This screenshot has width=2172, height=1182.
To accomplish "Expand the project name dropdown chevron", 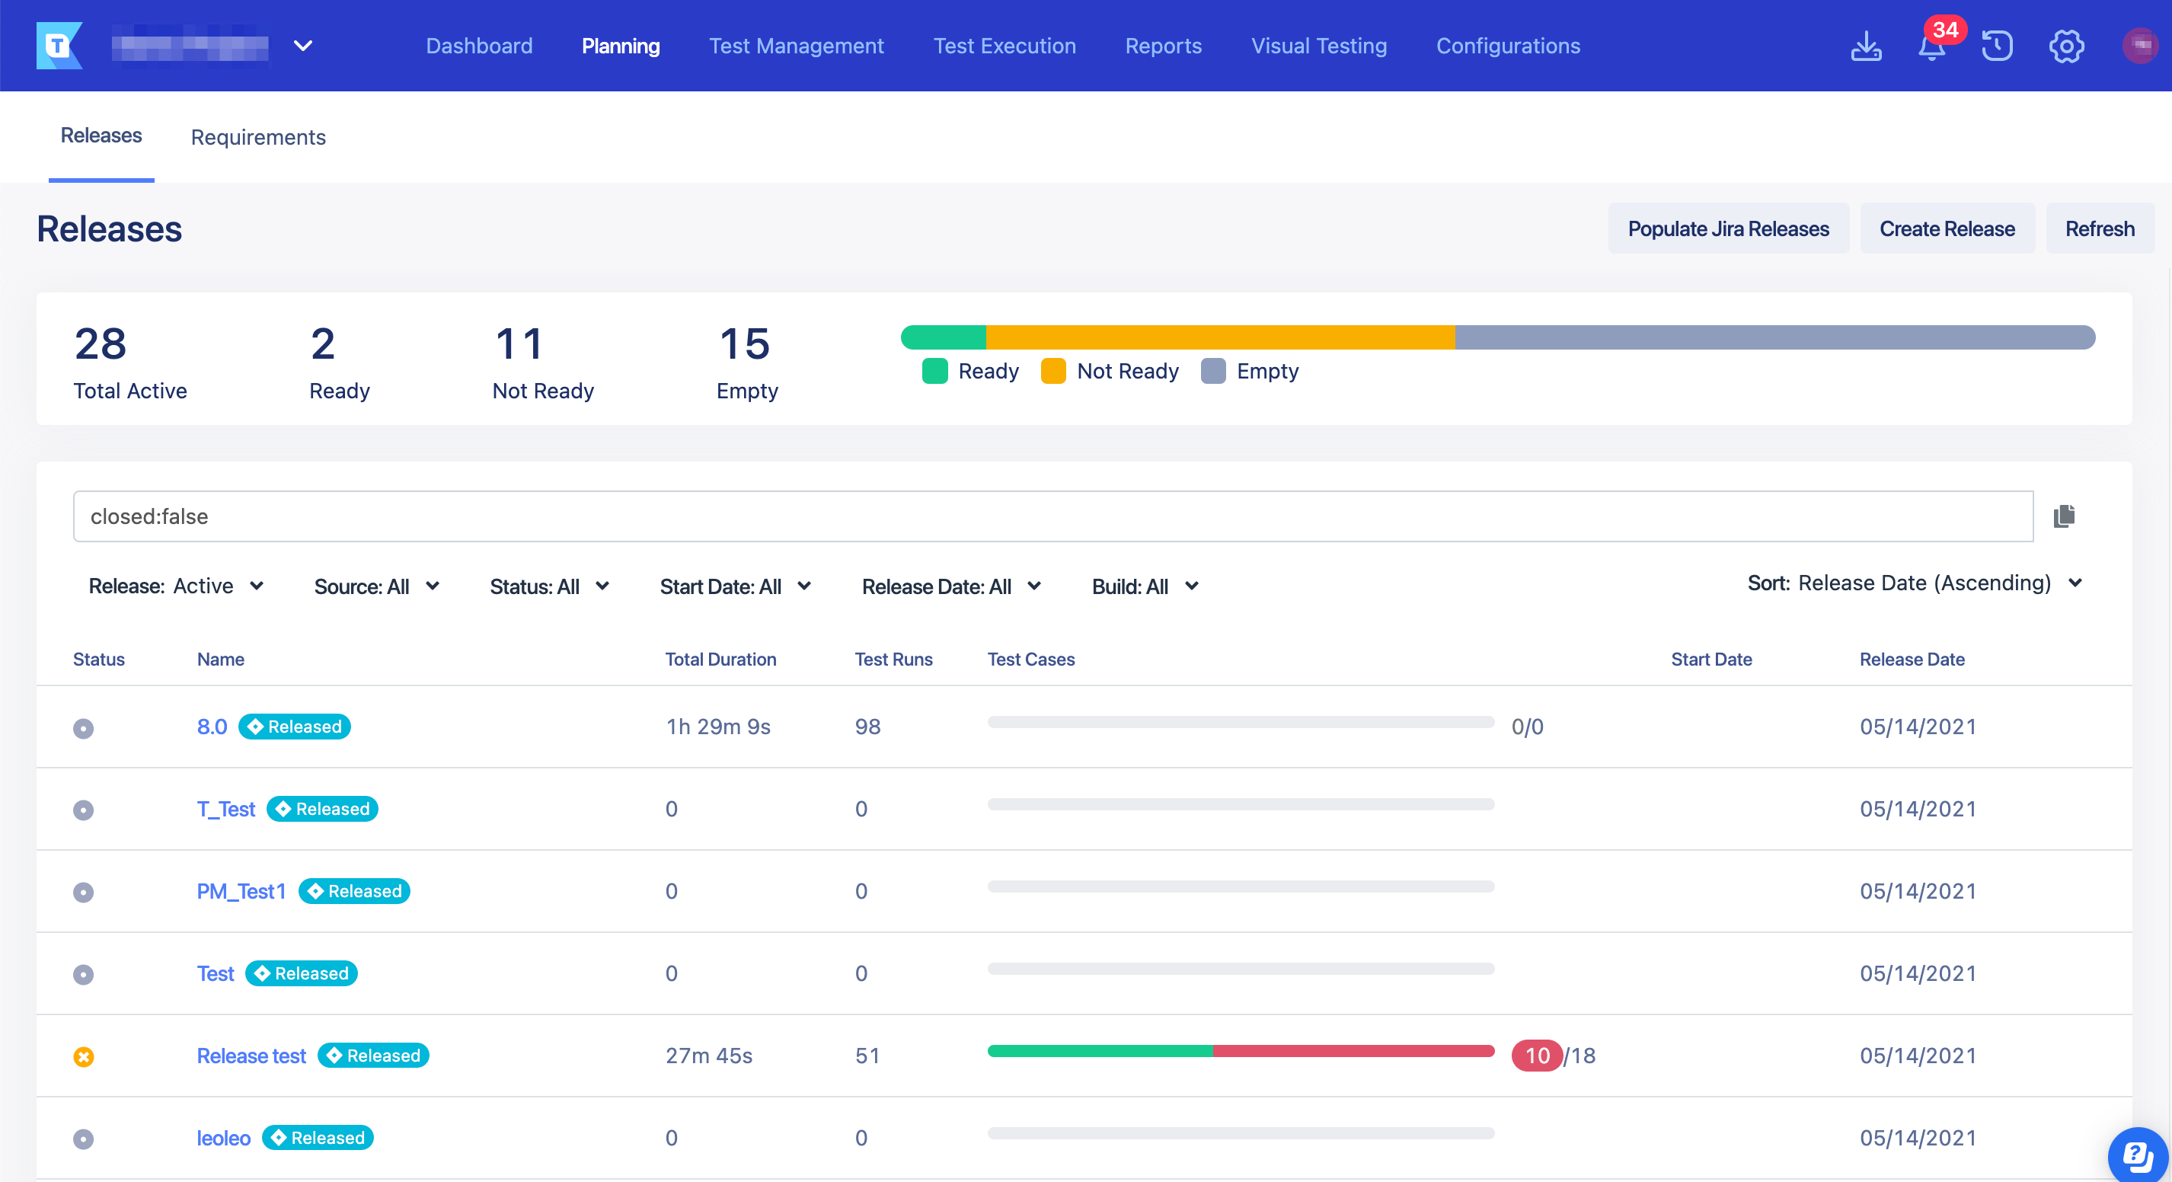I will pyautogui.click(x=302, y=46).
